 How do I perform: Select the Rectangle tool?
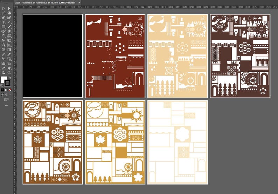(4, 27)
